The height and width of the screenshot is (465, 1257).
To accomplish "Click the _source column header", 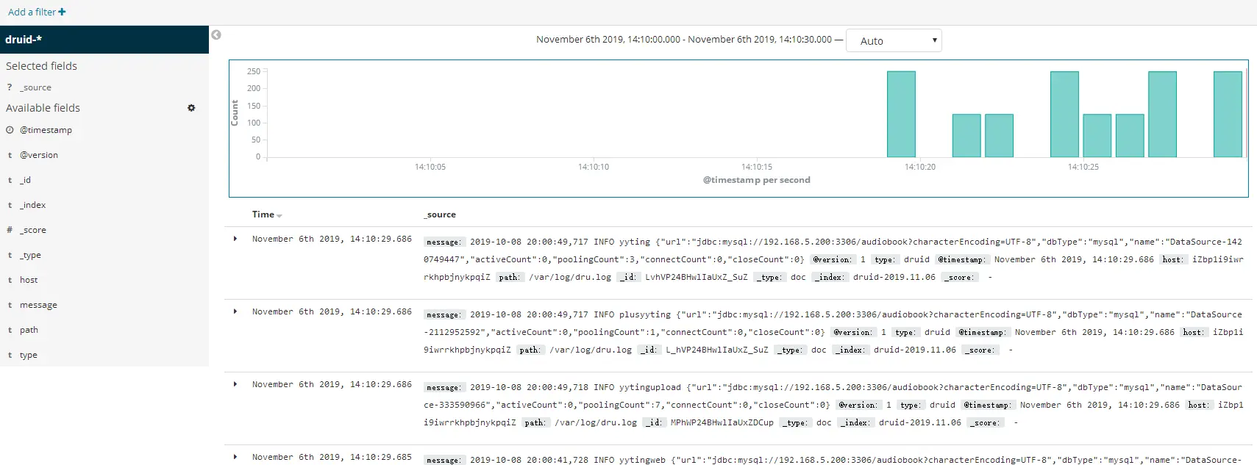I will coord(440,215).
